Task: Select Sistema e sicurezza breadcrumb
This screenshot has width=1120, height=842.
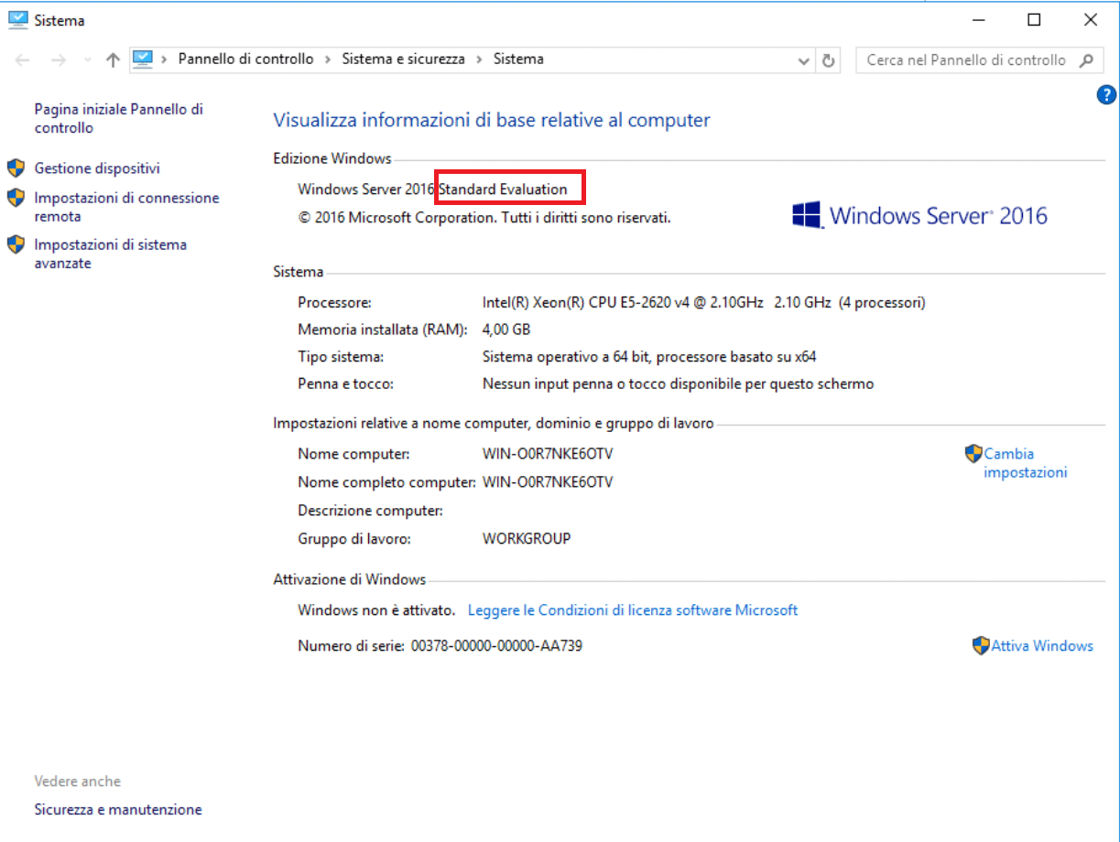Action: pos(404,59)
